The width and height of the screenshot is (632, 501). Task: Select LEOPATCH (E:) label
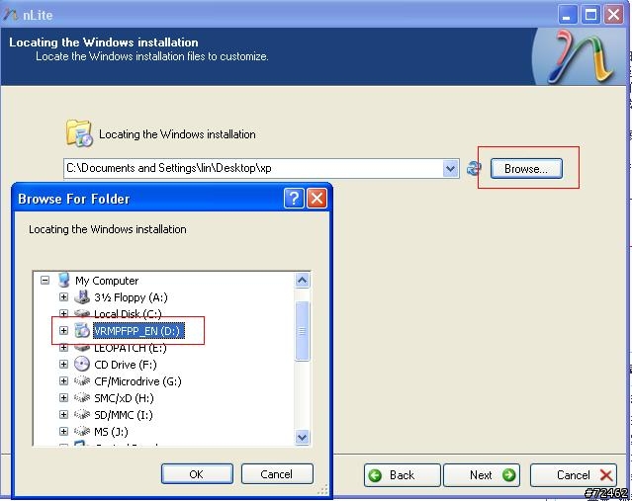pos(130,348)
